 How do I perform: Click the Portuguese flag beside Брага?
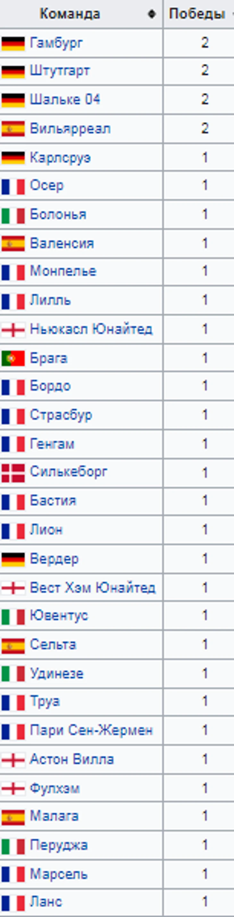click(x=13, y=358)
